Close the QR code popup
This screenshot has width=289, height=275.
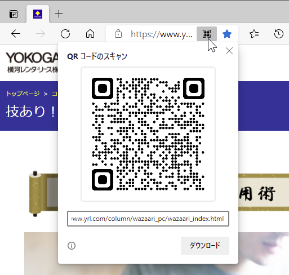(x=229, y=51)
